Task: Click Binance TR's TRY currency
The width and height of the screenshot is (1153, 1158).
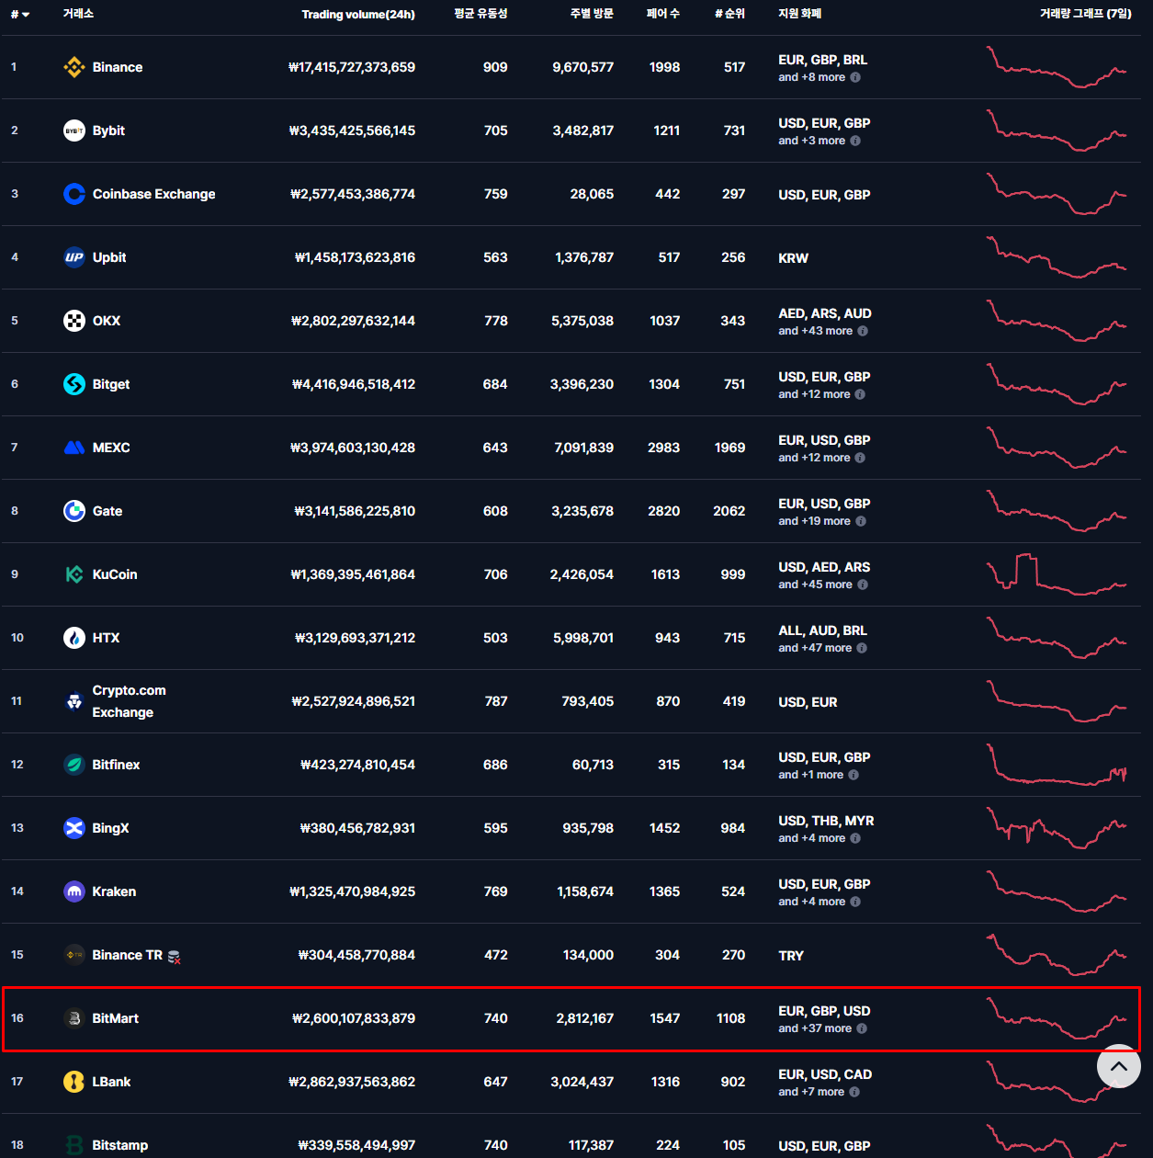Action: tap(791, 956)
